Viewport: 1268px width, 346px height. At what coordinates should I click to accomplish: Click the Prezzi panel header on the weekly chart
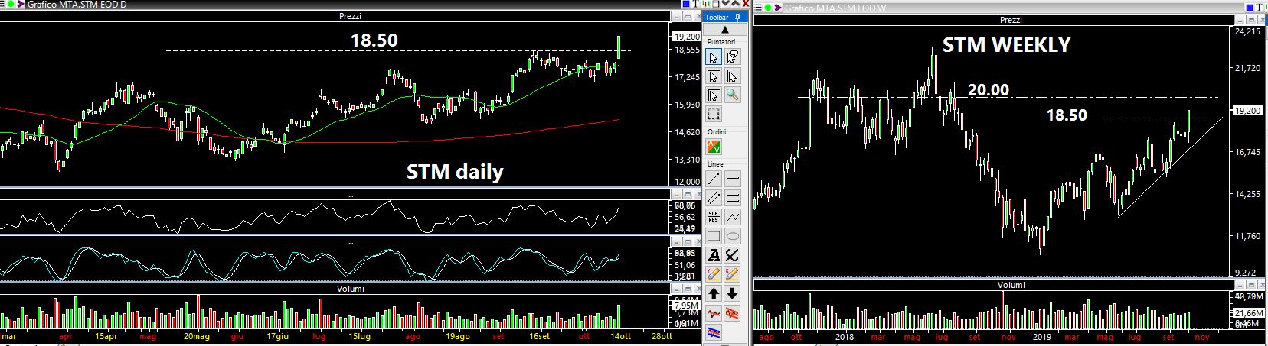tap(1011, 20)
